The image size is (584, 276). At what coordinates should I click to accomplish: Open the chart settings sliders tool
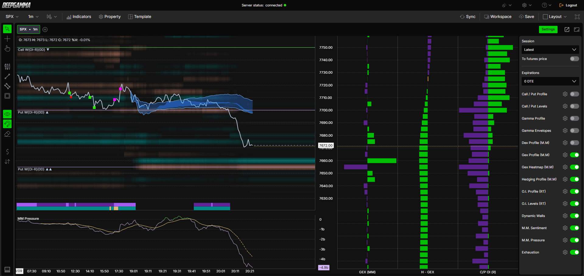(x=7, y=67)
